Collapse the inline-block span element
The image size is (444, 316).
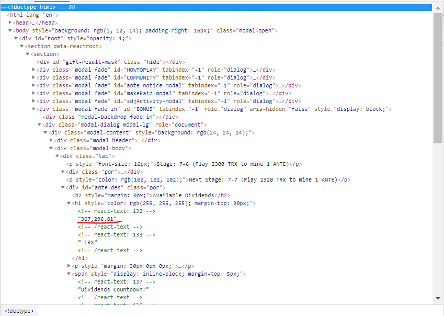tap(69, 274)
